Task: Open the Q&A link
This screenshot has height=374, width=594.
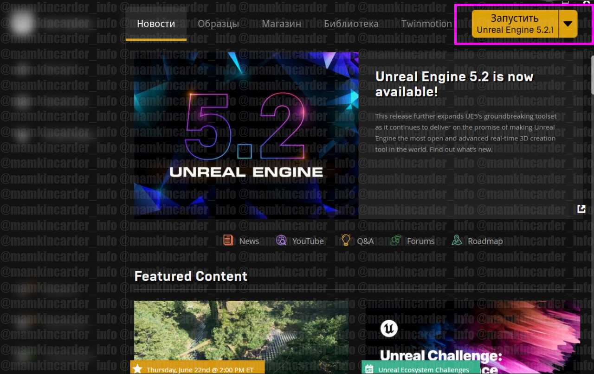Action: tap(365, 241)
